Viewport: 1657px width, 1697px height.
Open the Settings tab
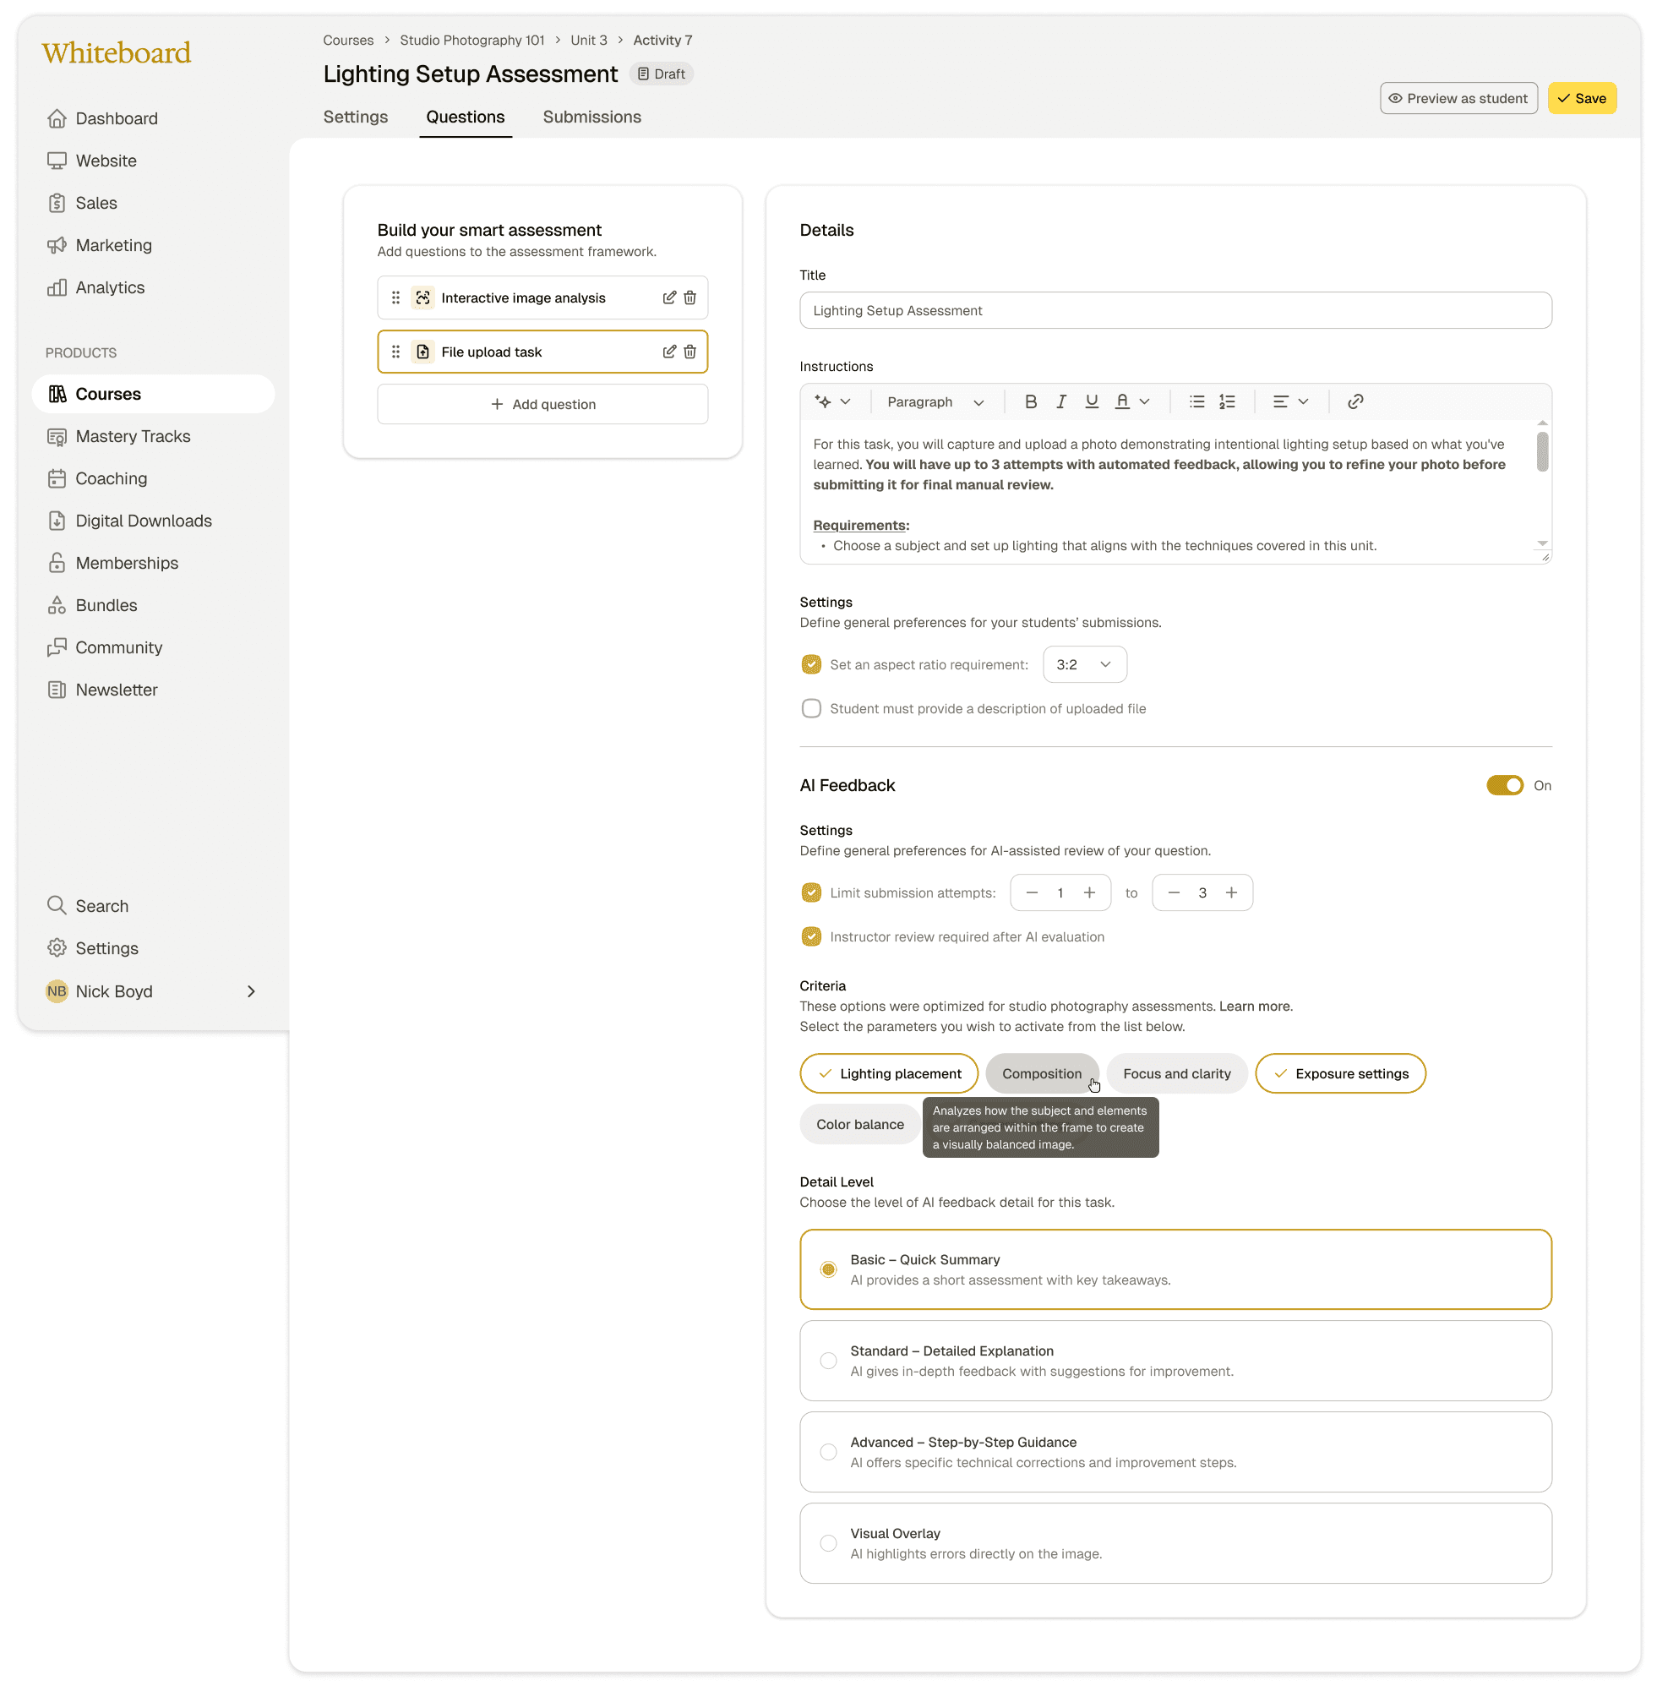point(355,117)
